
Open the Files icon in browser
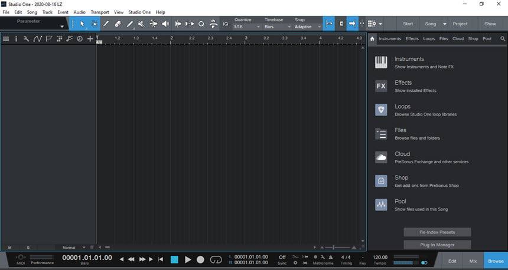381,134
